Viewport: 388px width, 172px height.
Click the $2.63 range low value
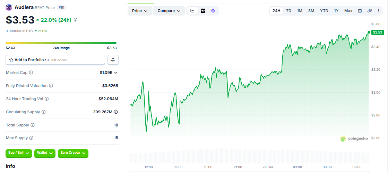(x=10, y=48)
